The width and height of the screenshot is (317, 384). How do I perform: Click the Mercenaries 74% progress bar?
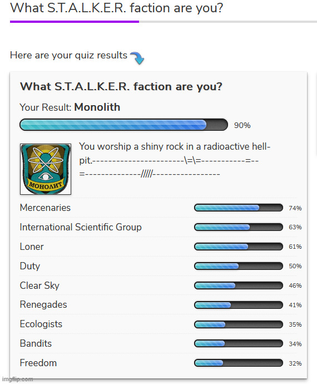(239, 208)
